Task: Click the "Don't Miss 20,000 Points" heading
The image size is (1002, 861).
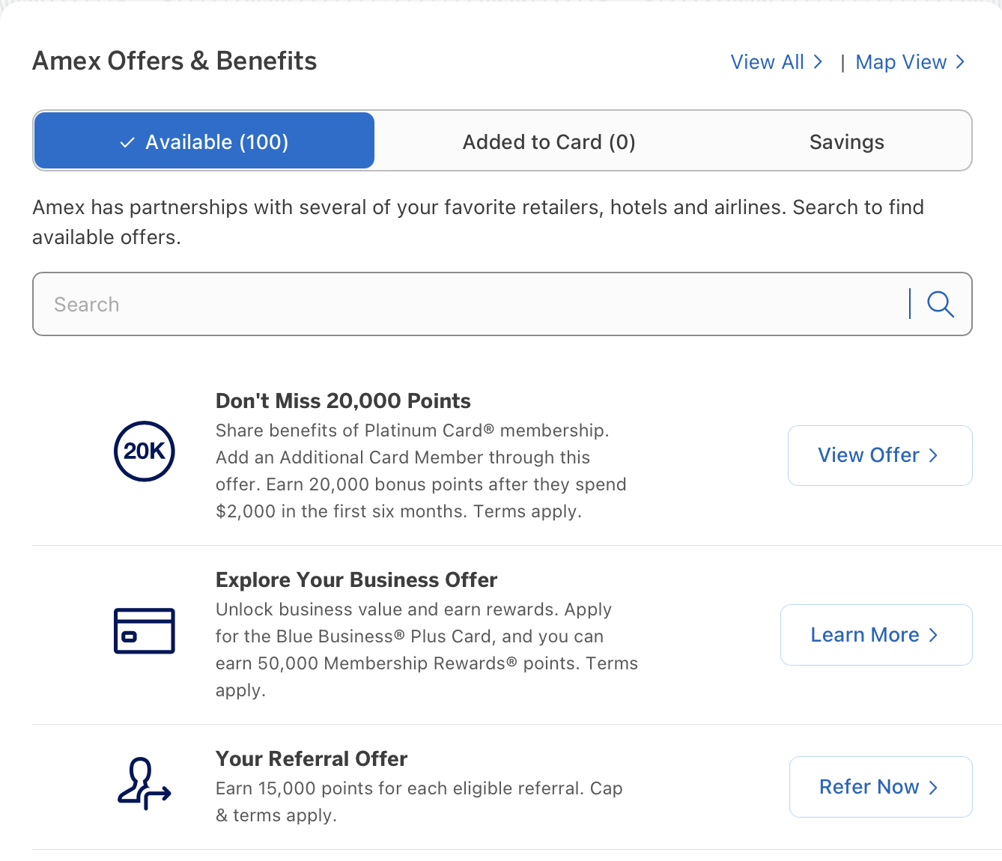Action: 343,401
